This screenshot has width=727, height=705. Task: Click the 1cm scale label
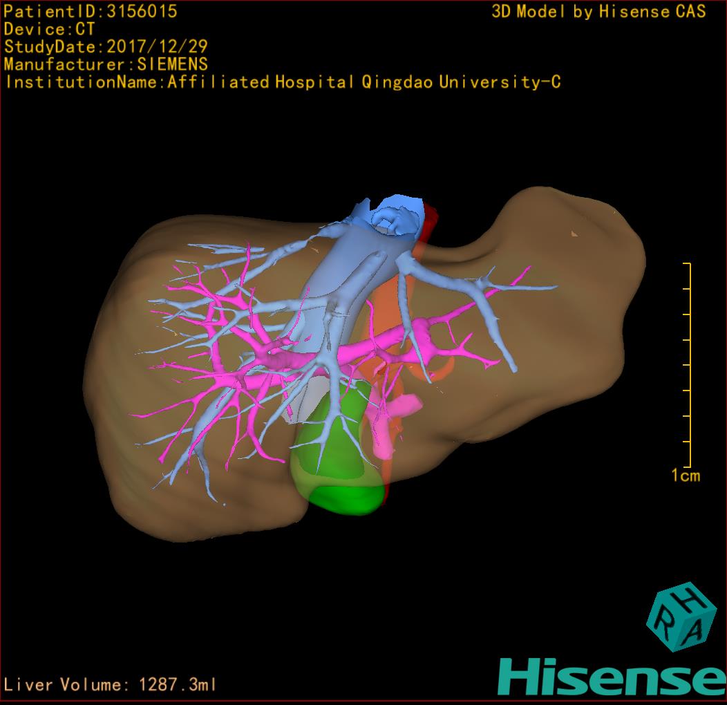point(686,476)
